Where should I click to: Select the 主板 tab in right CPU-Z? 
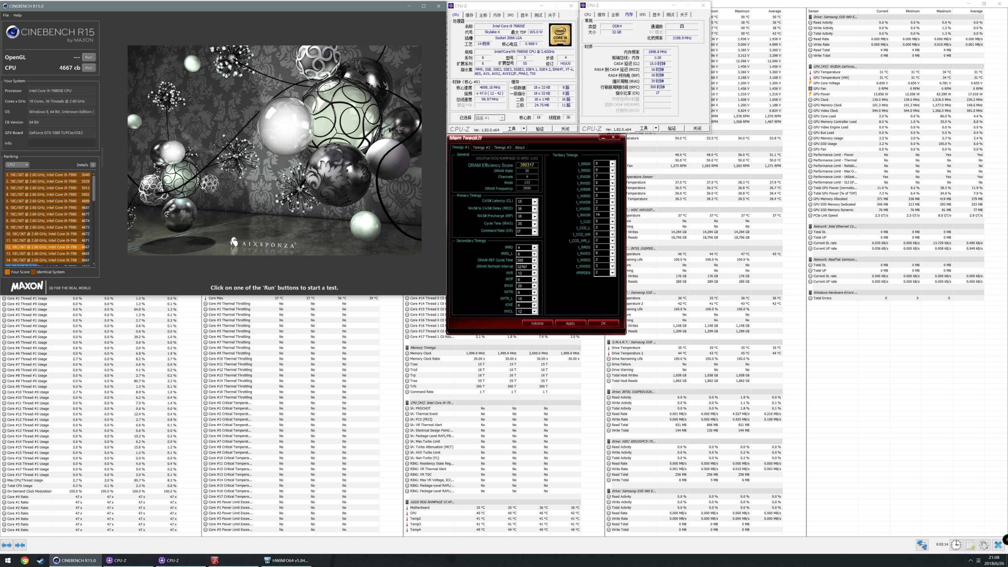615,15
